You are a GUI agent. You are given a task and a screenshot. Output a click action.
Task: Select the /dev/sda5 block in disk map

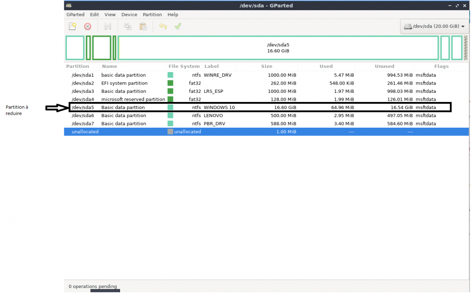pyautogui.click(x=278, y=48)
